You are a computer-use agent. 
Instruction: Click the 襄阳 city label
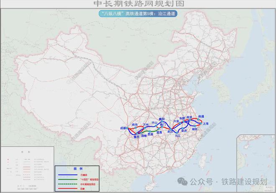click(162, 119)
